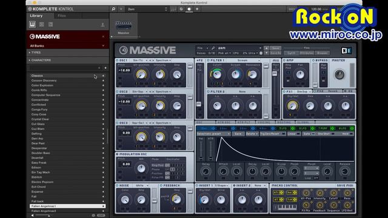Click the FX1 Dry/Wet knob

(x=292, y=106)
